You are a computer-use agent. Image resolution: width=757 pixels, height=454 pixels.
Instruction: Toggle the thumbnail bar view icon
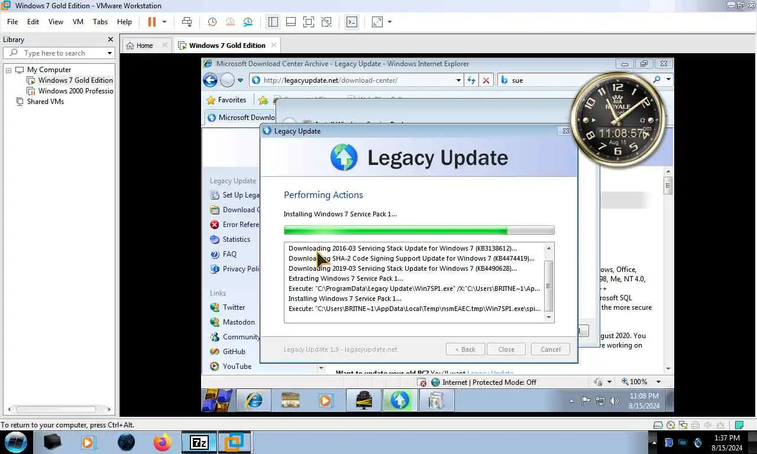(x=291, y=22)
